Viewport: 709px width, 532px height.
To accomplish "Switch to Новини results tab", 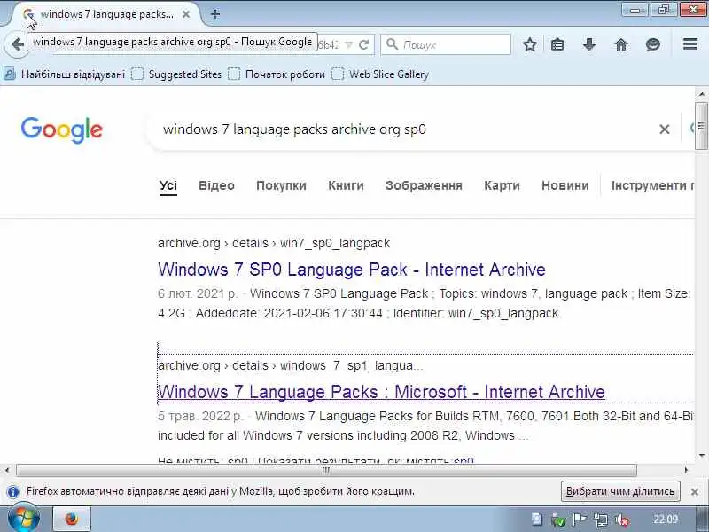I will pos(565,185).
